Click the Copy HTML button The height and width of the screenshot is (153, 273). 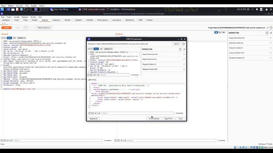pyautogui.click(x=168, y=119)
